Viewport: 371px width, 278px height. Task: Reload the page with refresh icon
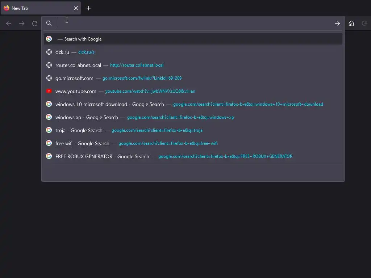pyautogui.click(x=35, y=24)
